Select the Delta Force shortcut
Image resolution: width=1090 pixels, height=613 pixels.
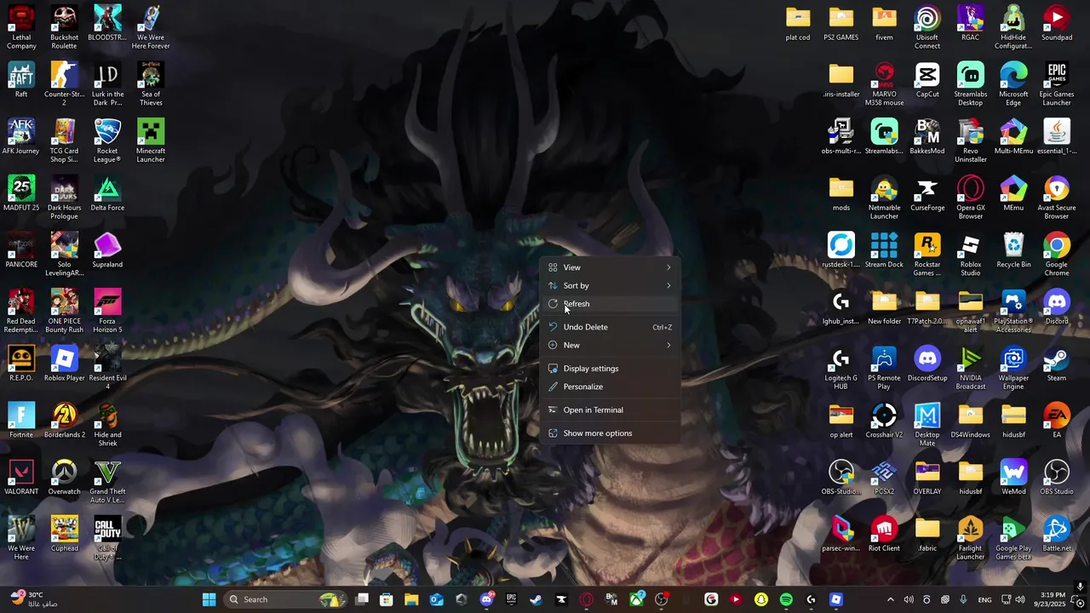[x=107, y=194]
